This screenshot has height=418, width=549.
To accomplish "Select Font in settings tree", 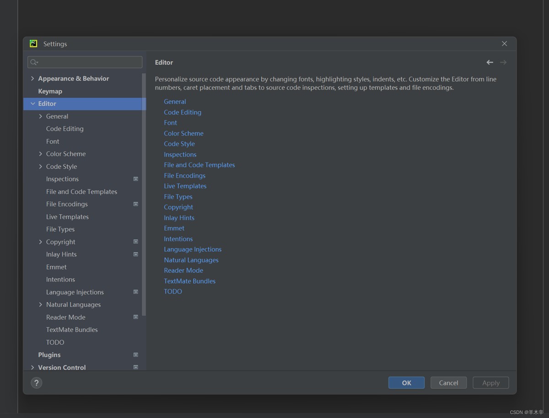I will (53, 141).
